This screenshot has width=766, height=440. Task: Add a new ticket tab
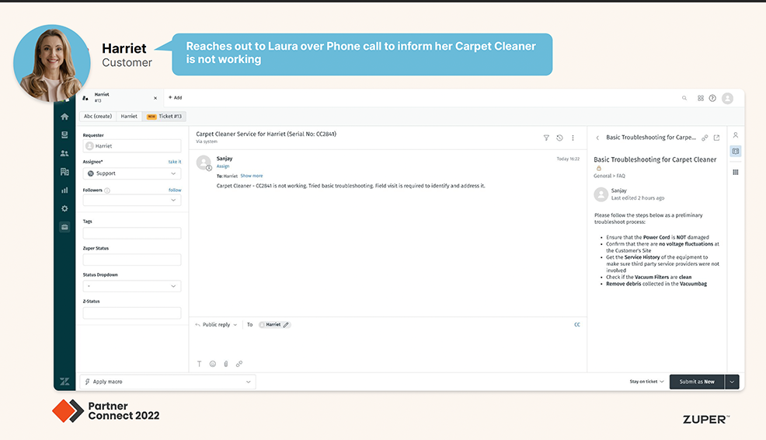(x=175, y=98)
